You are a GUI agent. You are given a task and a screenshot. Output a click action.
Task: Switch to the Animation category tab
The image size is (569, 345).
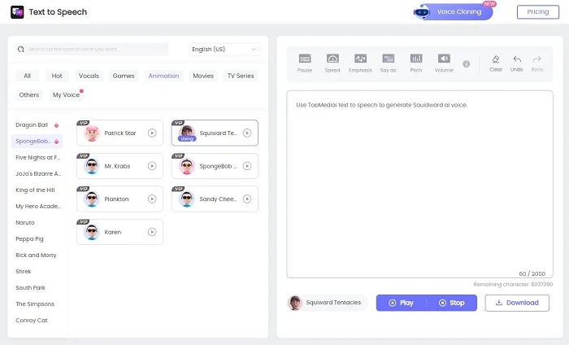(163, 76)
